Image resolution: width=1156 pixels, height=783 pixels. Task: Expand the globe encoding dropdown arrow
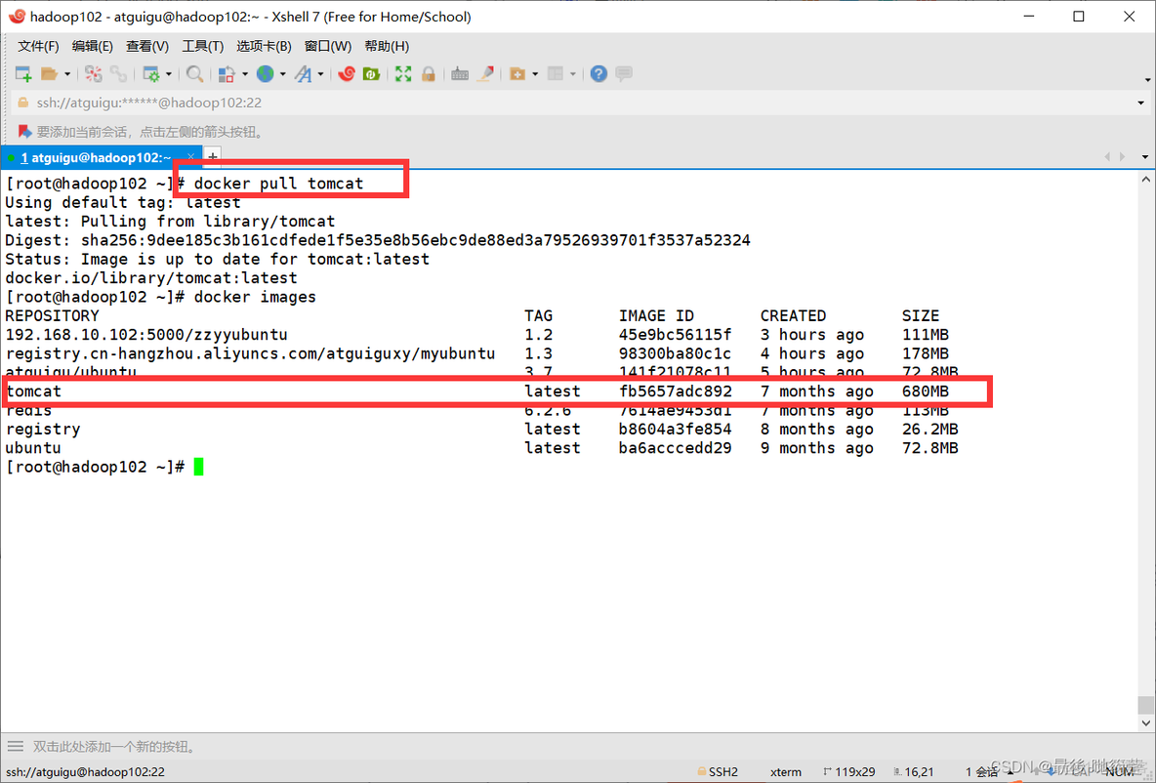pos(282,74)
